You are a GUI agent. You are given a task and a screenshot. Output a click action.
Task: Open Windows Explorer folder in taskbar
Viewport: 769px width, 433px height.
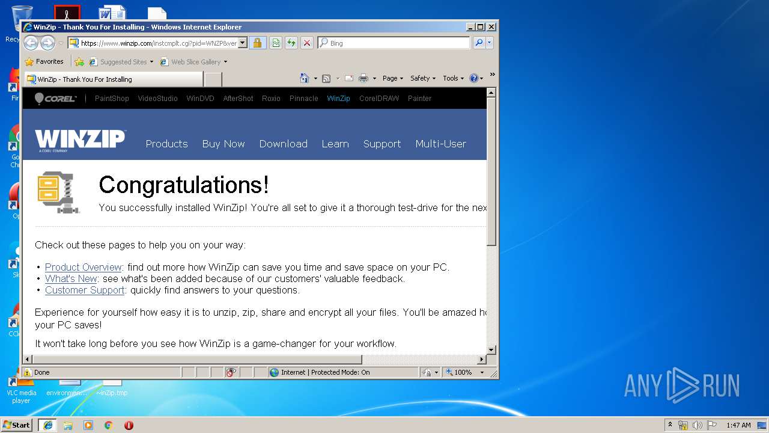pyautogui.click(x=68, y=425)
